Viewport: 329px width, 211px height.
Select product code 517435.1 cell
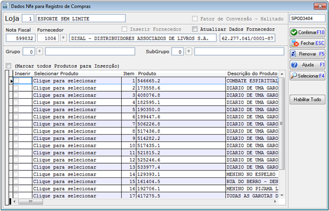(181, 145)
